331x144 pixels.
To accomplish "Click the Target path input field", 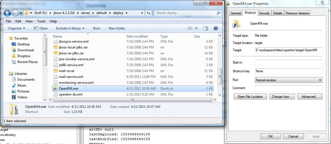I will [288, 50].
